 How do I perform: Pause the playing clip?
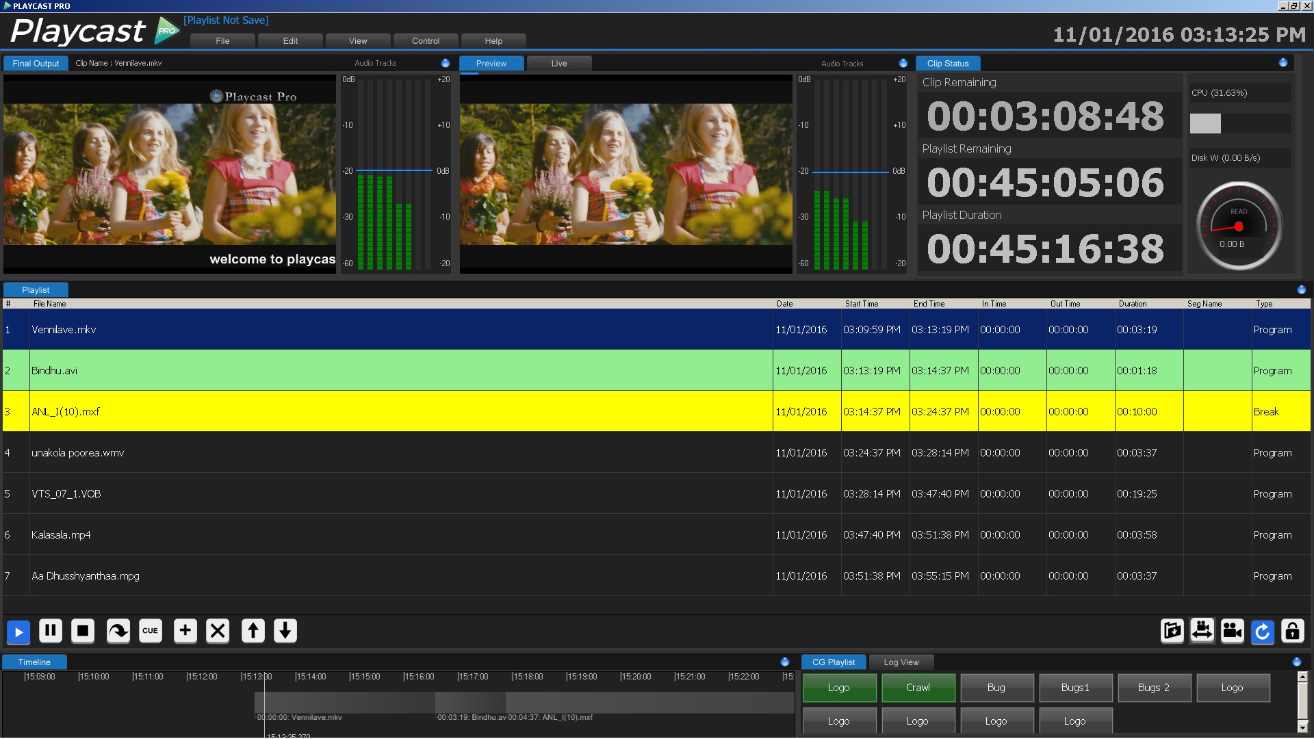point(51,631)
